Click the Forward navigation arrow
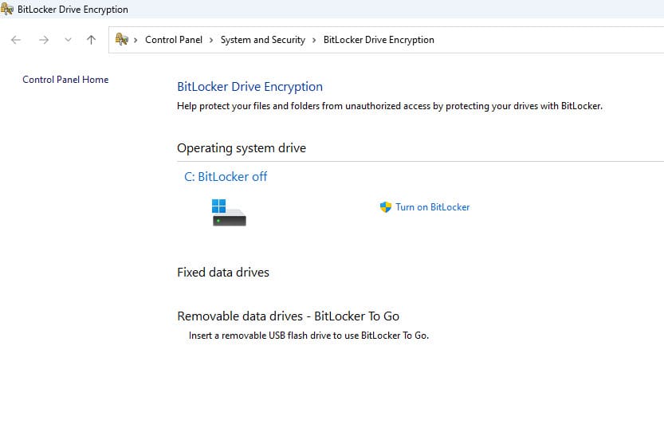Screen dimensions: 664x428 coord(44,40)
